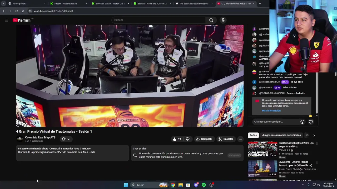337x189 pixels.
Task: Expand description with ...más
Action: [92, 152]
